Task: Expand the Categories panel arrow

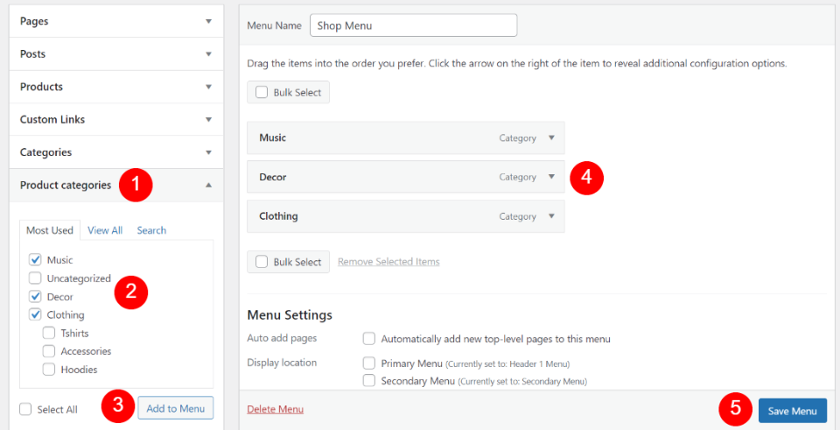Action: coord(208,152)
